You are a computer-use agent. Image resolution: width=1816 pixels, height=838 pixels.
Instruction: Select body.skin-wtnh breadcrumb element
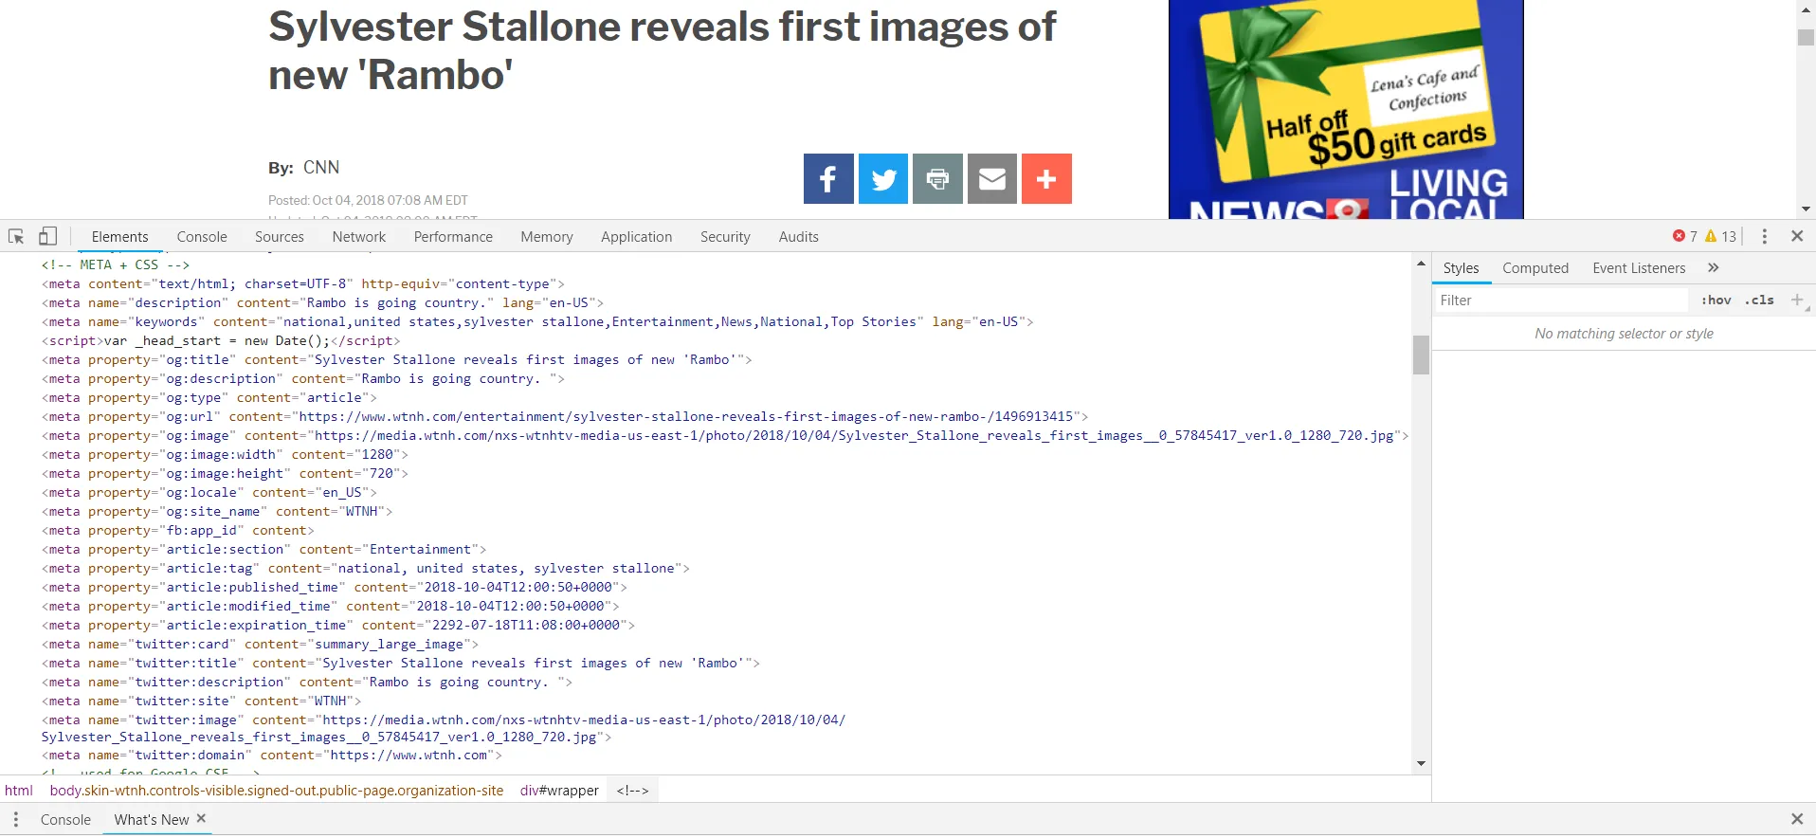(x=277, y=791)
